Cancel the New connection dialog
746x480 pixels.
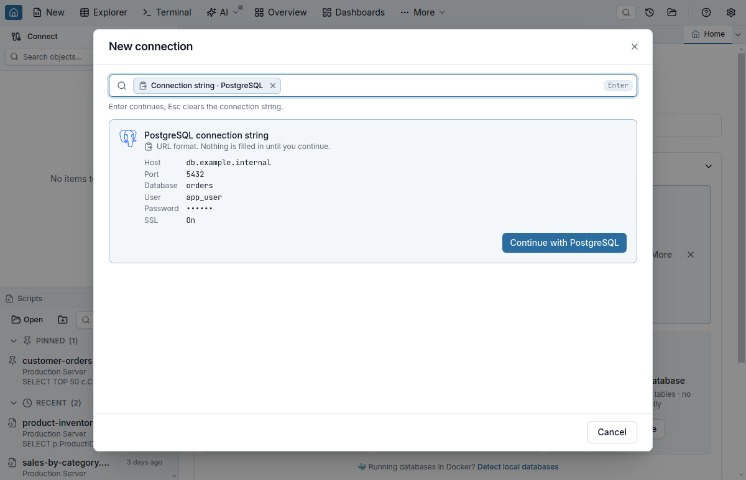pyautogui.click(x=612, y=432)
